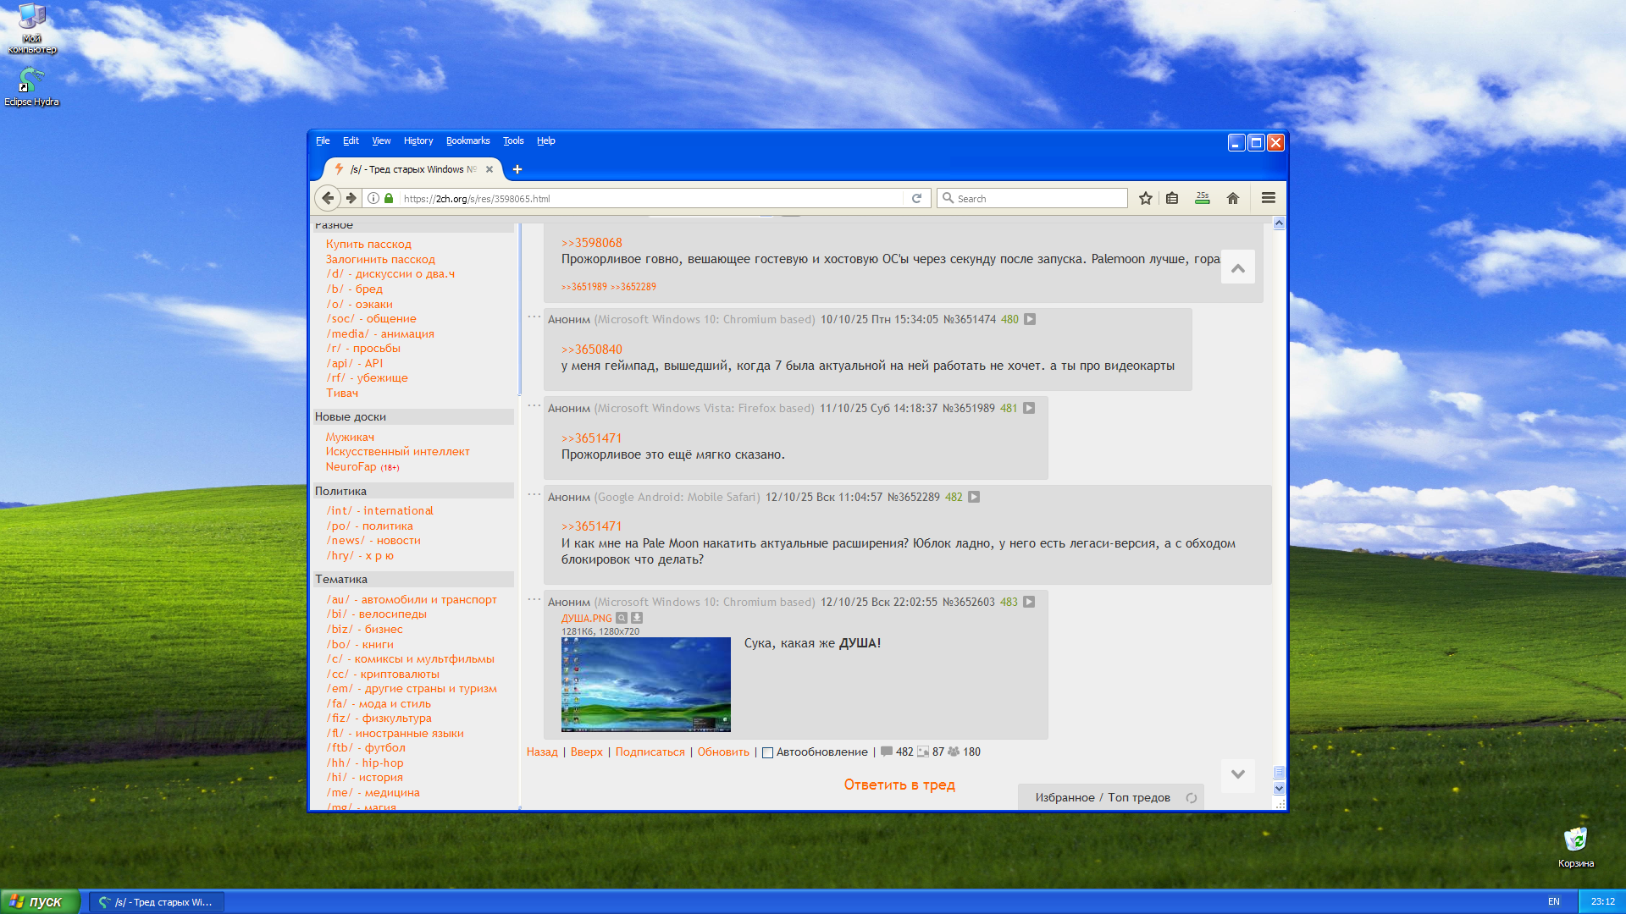This screenshot has width=1626, height=914.
Task: Click the Ответить в тред link
Action: (x=899, y=785)
